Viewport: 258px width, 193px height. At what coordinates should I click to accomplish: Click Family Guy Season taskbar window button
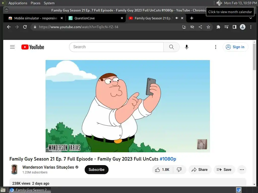pyautogui.click(x=30, y=190)
